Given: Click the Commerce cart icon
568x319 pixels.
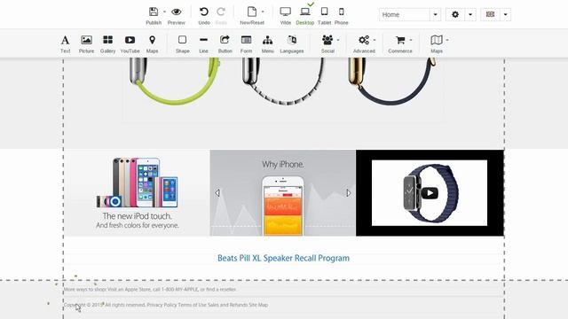Looking at the screenshot, I should tap(400, 40).
